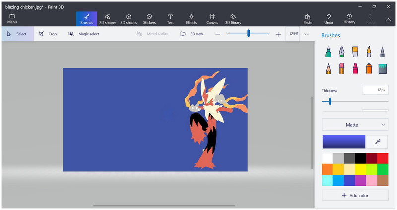Choose the light yellow color swatch
This screenshot has height=210, width=397.
tap(349, 169)
